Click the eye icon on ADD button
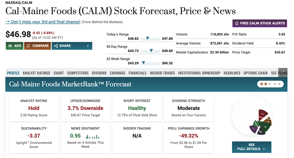294x158 pixels. point(10,46)
